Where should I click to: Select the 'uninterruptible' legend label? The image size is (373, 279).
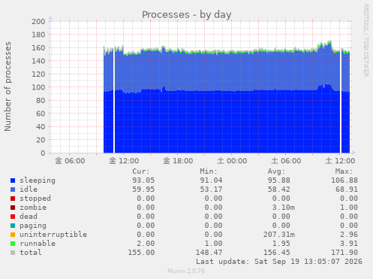[53, 235]
